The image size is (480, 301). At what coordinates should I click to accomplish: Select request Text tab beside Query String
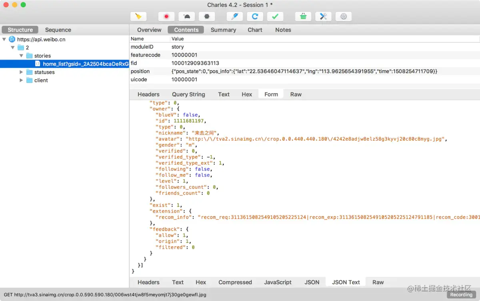[x=224, y=94]
